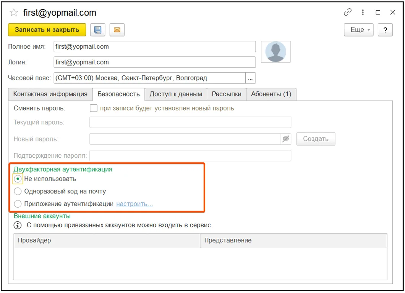Select the Одноразовый код на почту option
The width and height of the screenshot is (405, 293).
point(18,191)
